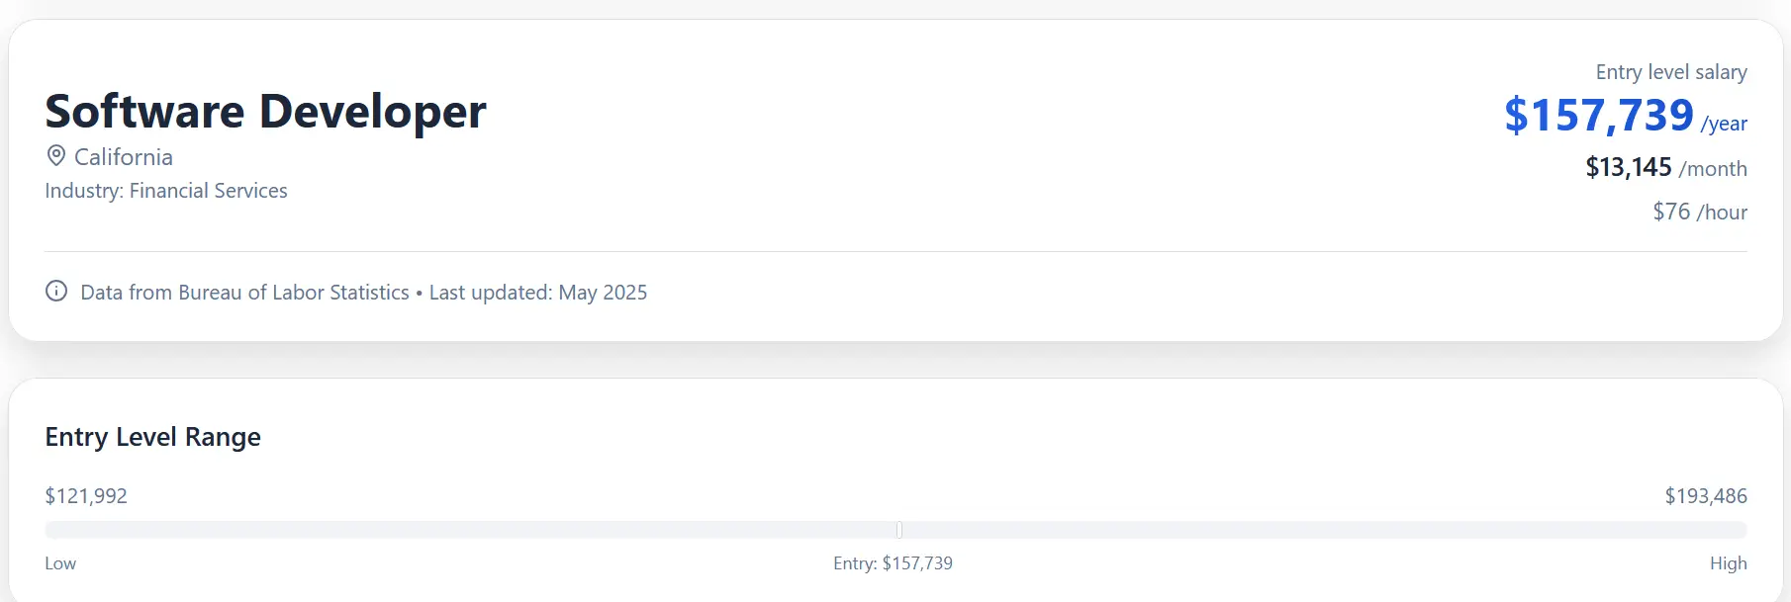Screen dimensions: 1791x602
Task: Click the Software Developer job title heading
Action: (265, 111)
